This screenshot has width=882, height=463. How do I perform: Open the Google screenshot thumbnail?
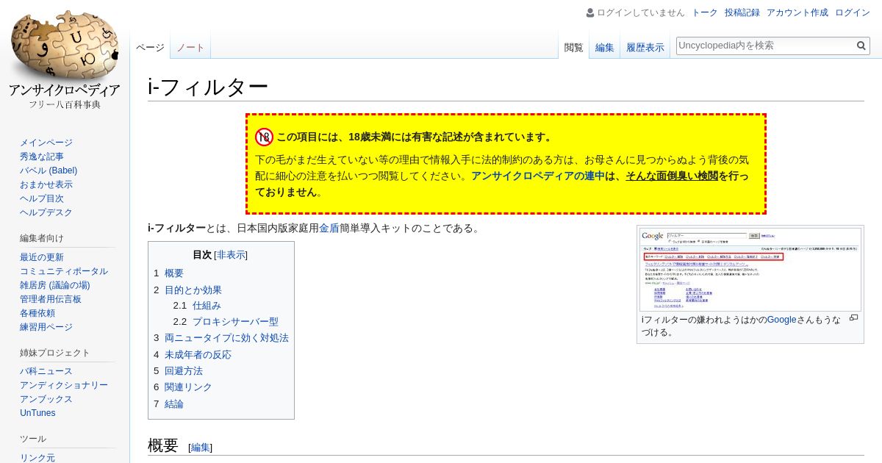(x=750, y=268)
